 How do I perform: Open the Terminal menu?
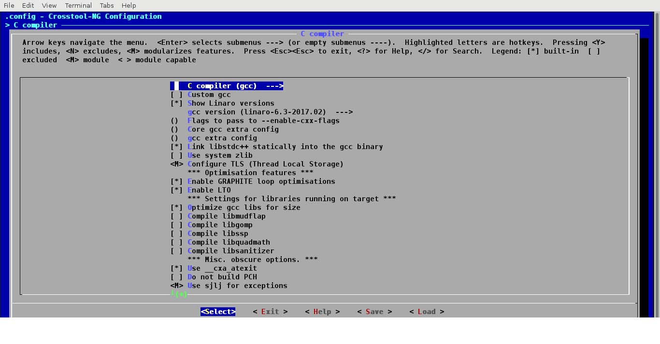tap(78, 5)
